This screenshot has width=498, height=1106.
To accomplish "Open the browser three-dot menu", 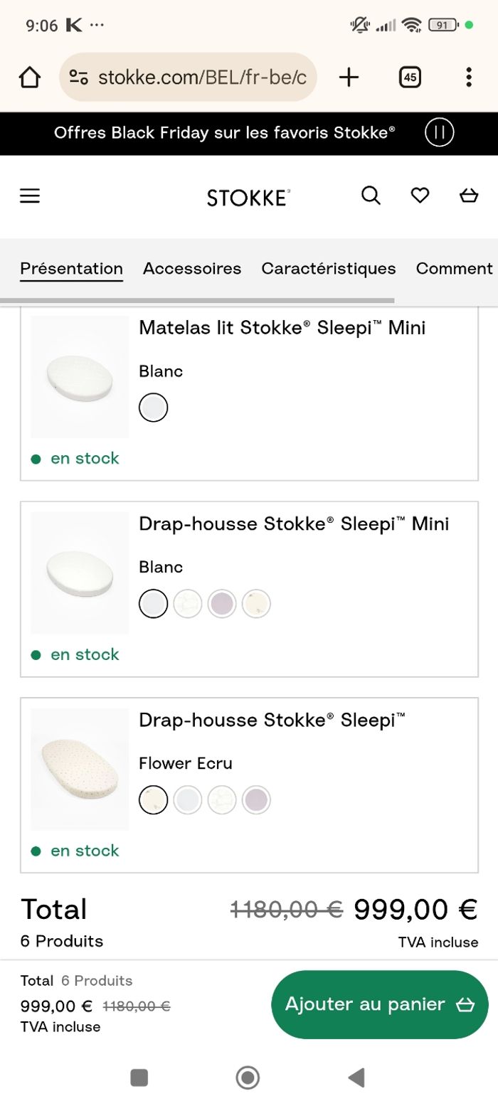I will 468,77.
